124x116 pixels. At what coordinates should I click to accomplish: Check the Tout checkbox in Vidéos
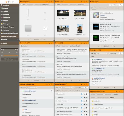click(56, 5)
